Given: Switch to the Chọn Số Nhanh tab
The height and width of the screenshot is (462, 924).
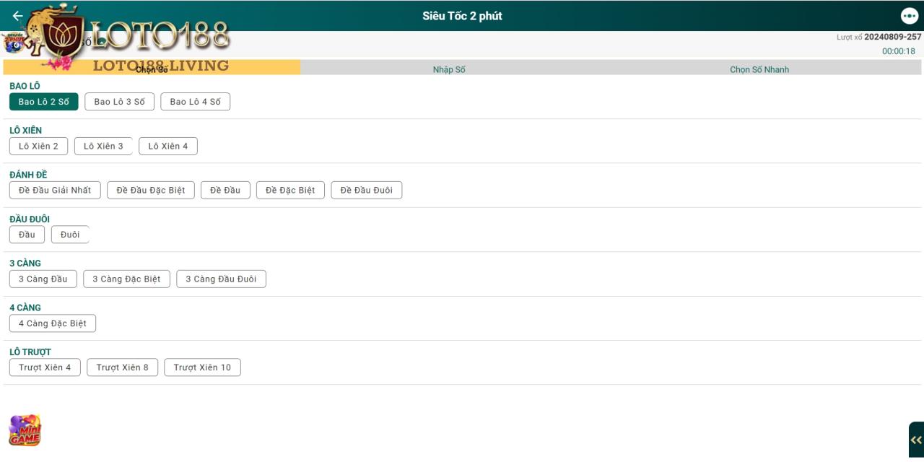Looking at the screenshot, I should pyautogui.click(x=759, y=69).
